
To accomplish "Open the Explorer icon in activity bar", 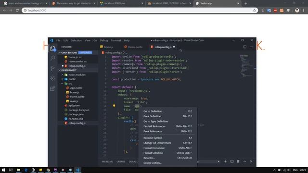I will [x=52, y=48].
